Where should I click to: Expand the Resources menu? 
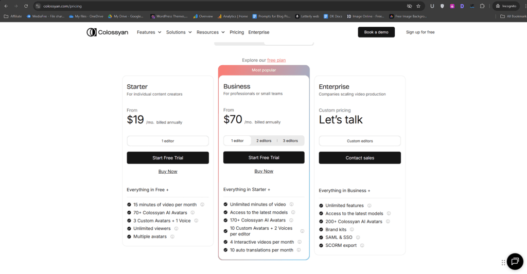[210, 32]
